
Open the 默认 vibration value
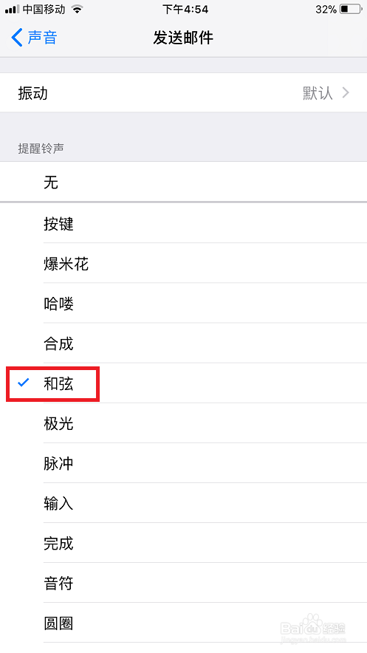(x=318, y=93)
